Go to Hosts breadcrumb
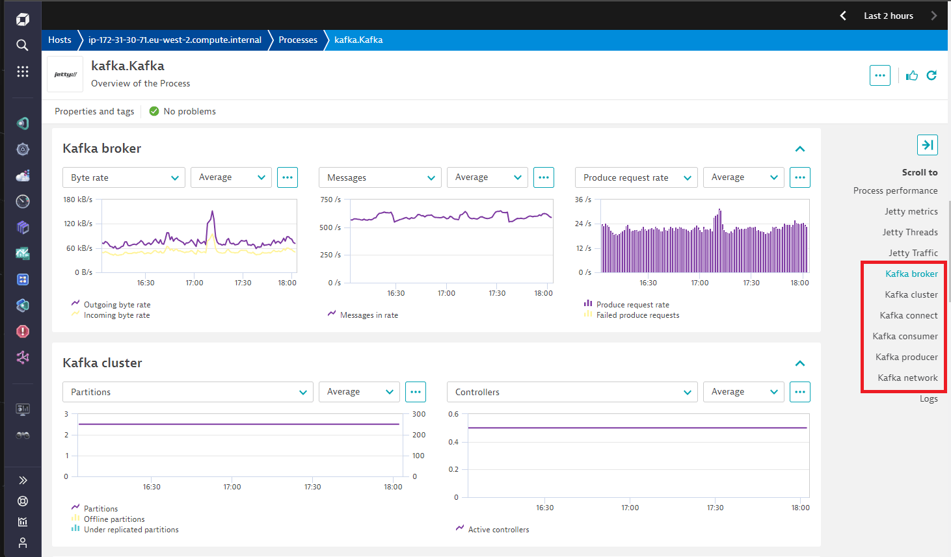 60,40
